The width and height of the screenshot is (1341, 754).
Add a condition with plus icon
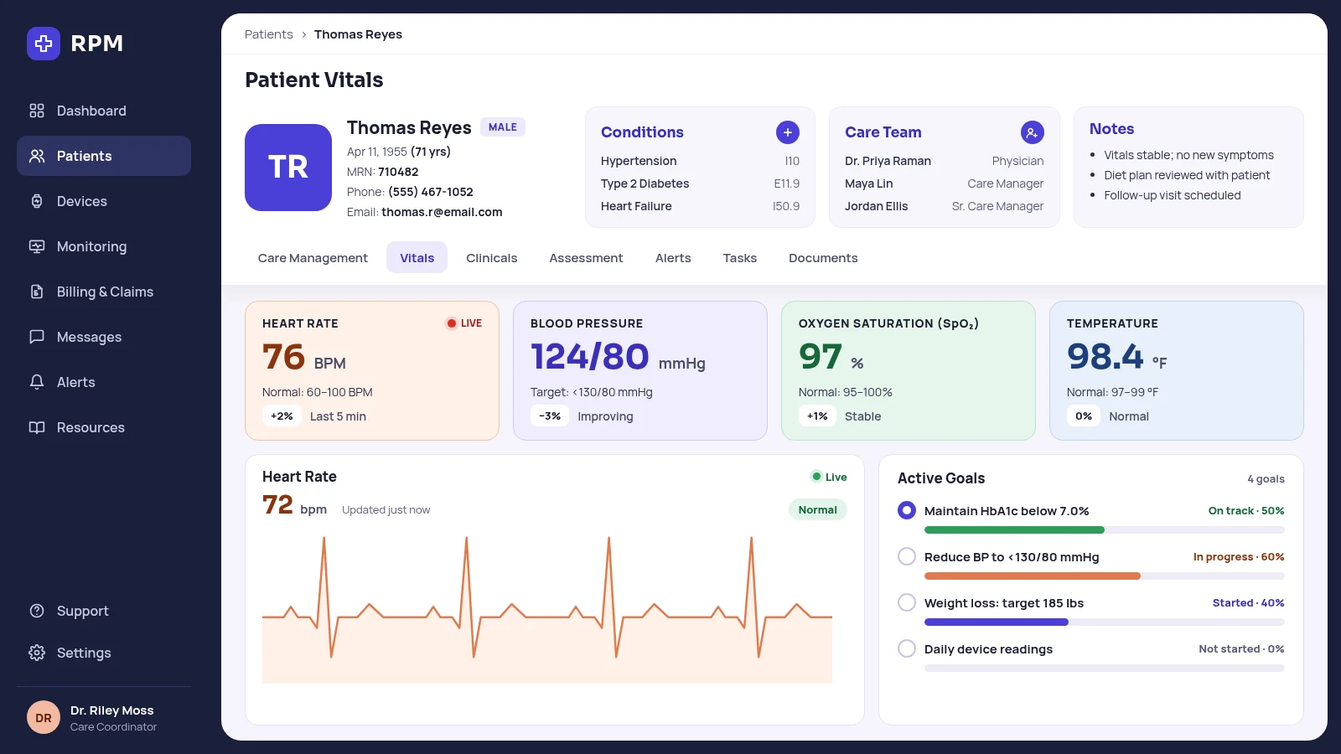click(788, 132)
